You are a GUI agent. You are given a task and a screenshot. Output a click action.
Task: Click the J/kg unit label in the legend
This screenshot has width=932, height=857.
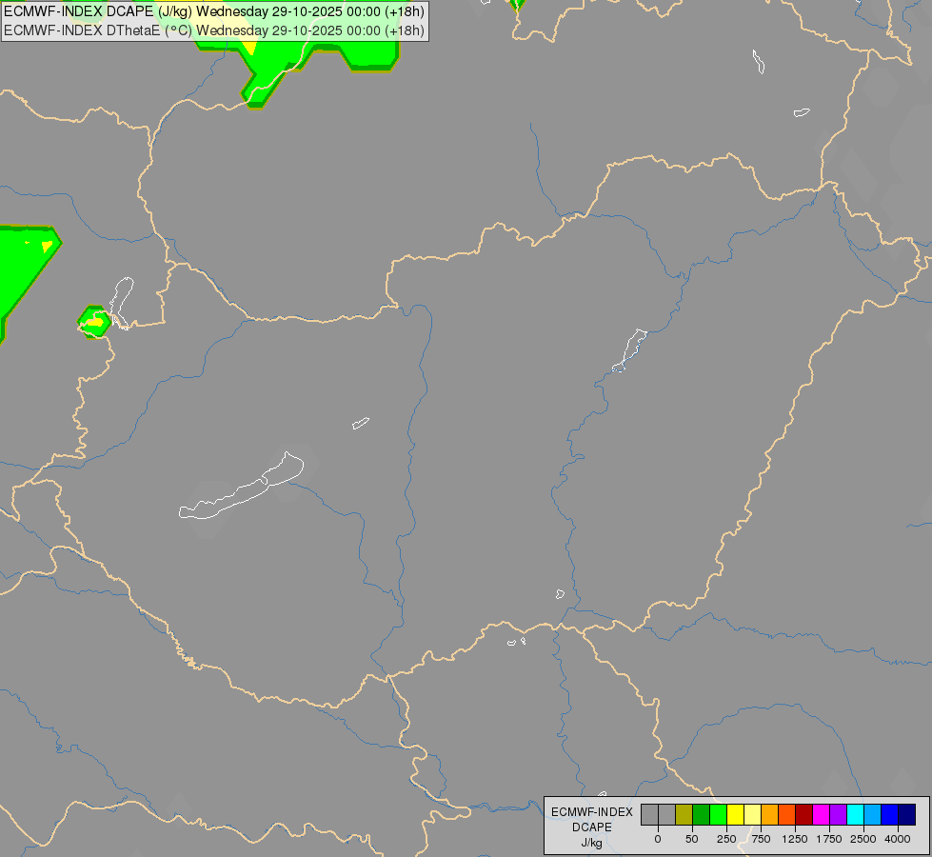(592, 843)
